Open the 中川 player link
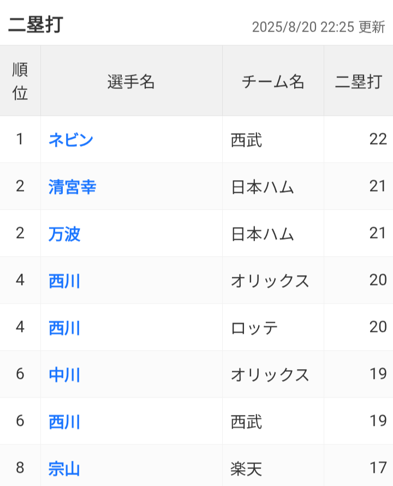Image resolution: width=393 pixels, height=486 pixels. 64,375
